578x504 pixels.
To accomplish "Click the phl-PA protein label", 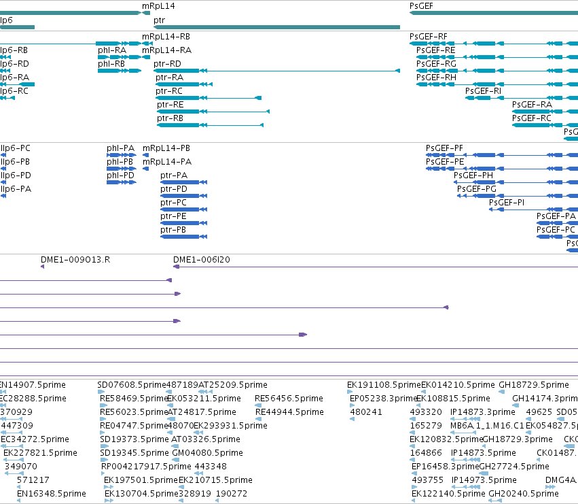I will tap(120, 149).
